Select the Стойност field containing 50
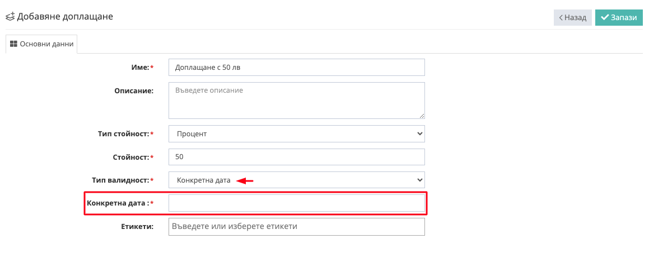649x253 pixels. [x=296, y=157]
